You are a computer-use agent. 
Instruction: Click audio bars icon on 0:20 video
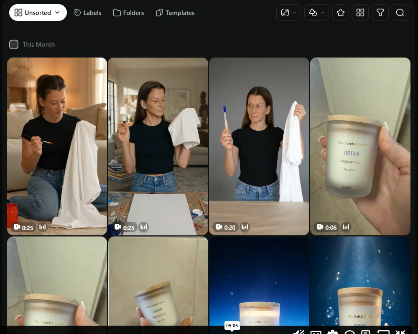(245, 227)
